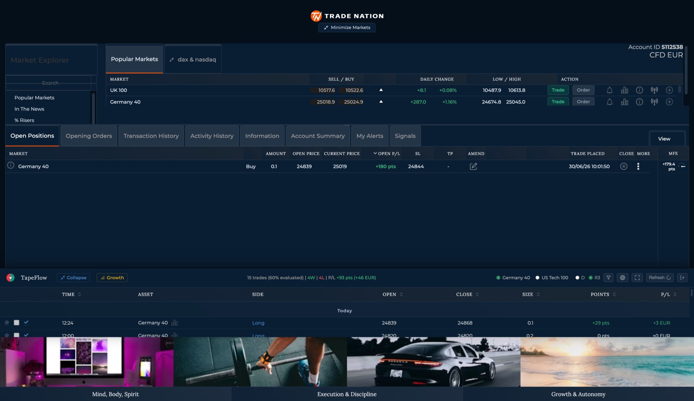Open the Opening Orders tab
Viewport: 694px width, 401px height.
89,136
